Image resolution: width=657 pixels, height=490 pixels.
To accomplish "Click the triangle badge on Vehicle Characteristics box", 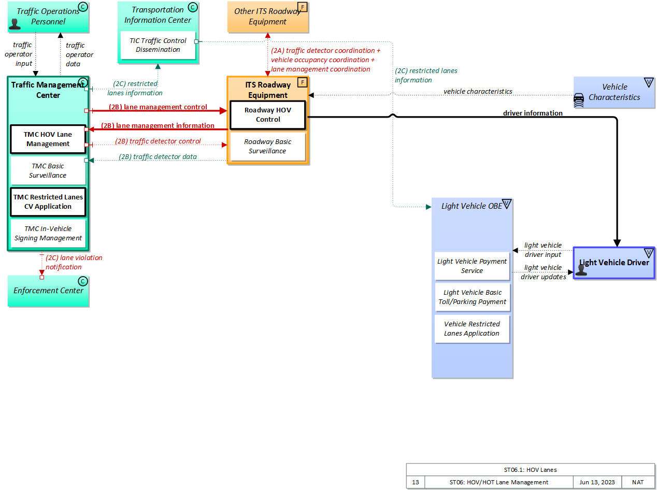I will (648, 82).
